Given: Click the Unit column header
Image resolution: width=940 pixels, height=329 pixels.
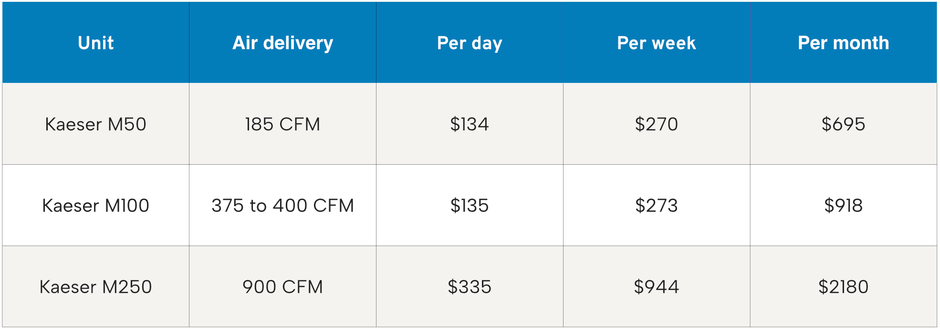Looking at the screenshot, I should point(96,43).
